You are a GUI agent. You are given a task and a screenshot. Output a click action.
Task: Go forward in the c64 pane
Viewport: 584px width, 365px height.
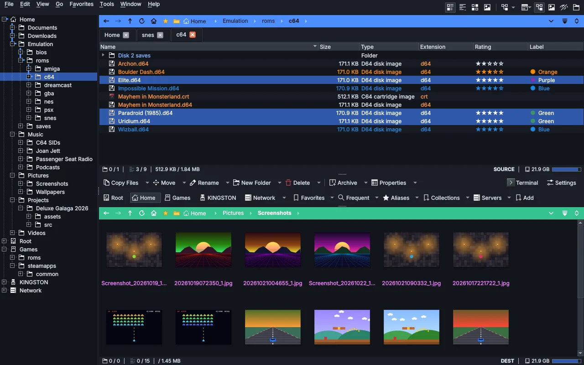click(x=118, y=21)
